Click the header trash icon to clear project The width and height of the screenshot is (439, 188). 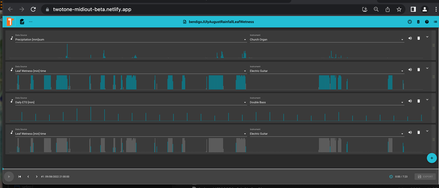pos(418,22)
